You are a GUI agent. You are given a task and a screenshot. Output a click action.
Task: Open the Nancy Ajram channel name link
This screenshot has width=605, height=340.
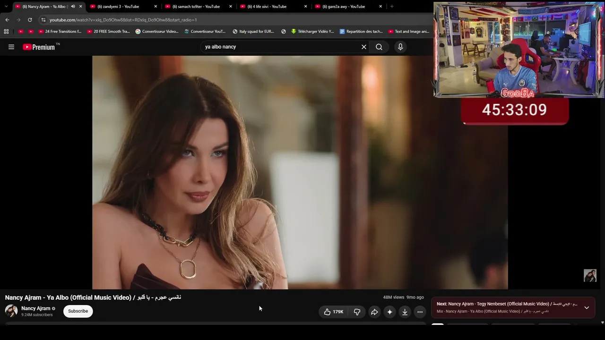[x=35, y=308]
